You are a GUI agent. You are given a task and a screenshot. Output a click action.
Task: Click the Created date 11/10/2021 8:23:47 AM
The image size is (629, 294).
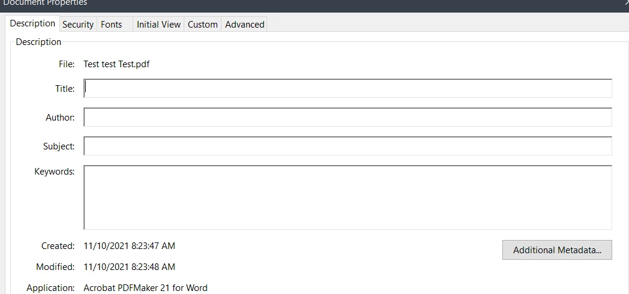click(x=129, y=246)
